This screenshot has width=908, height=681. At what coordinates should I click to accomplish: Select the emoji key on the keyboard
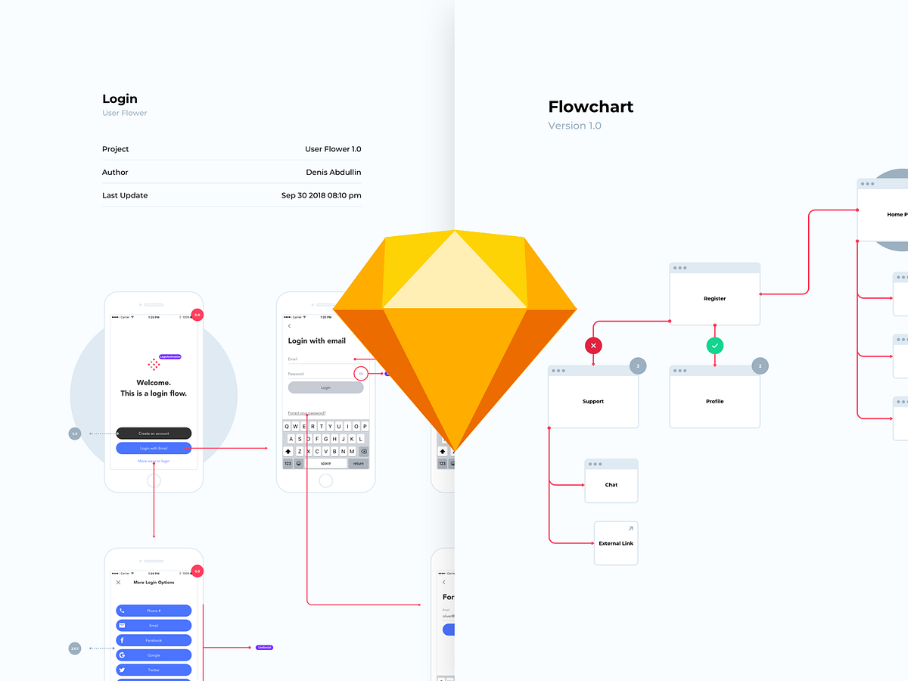(x=298, y=463)
